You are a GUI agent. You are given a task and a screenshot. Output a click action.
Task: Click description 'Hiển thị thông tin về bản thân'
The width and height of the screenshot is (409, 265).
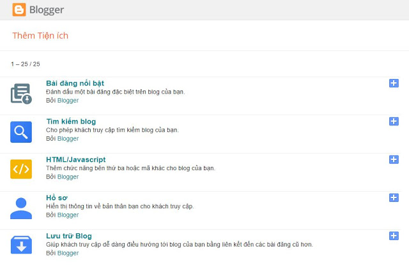coord(120,206)
